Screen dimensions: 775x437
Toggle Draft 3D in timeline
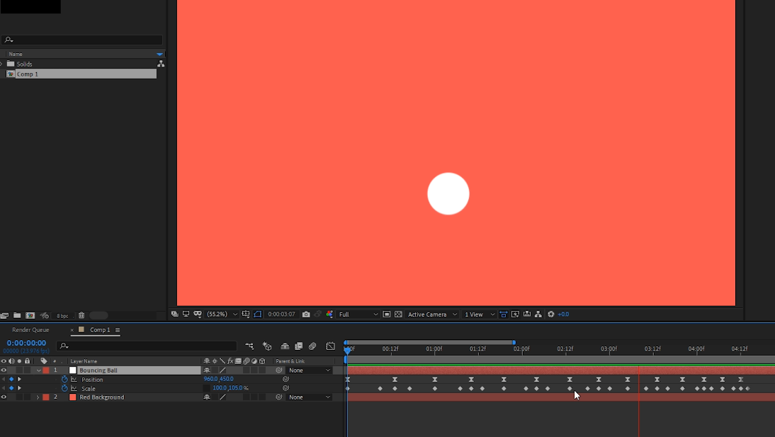[x=267, y=346]
